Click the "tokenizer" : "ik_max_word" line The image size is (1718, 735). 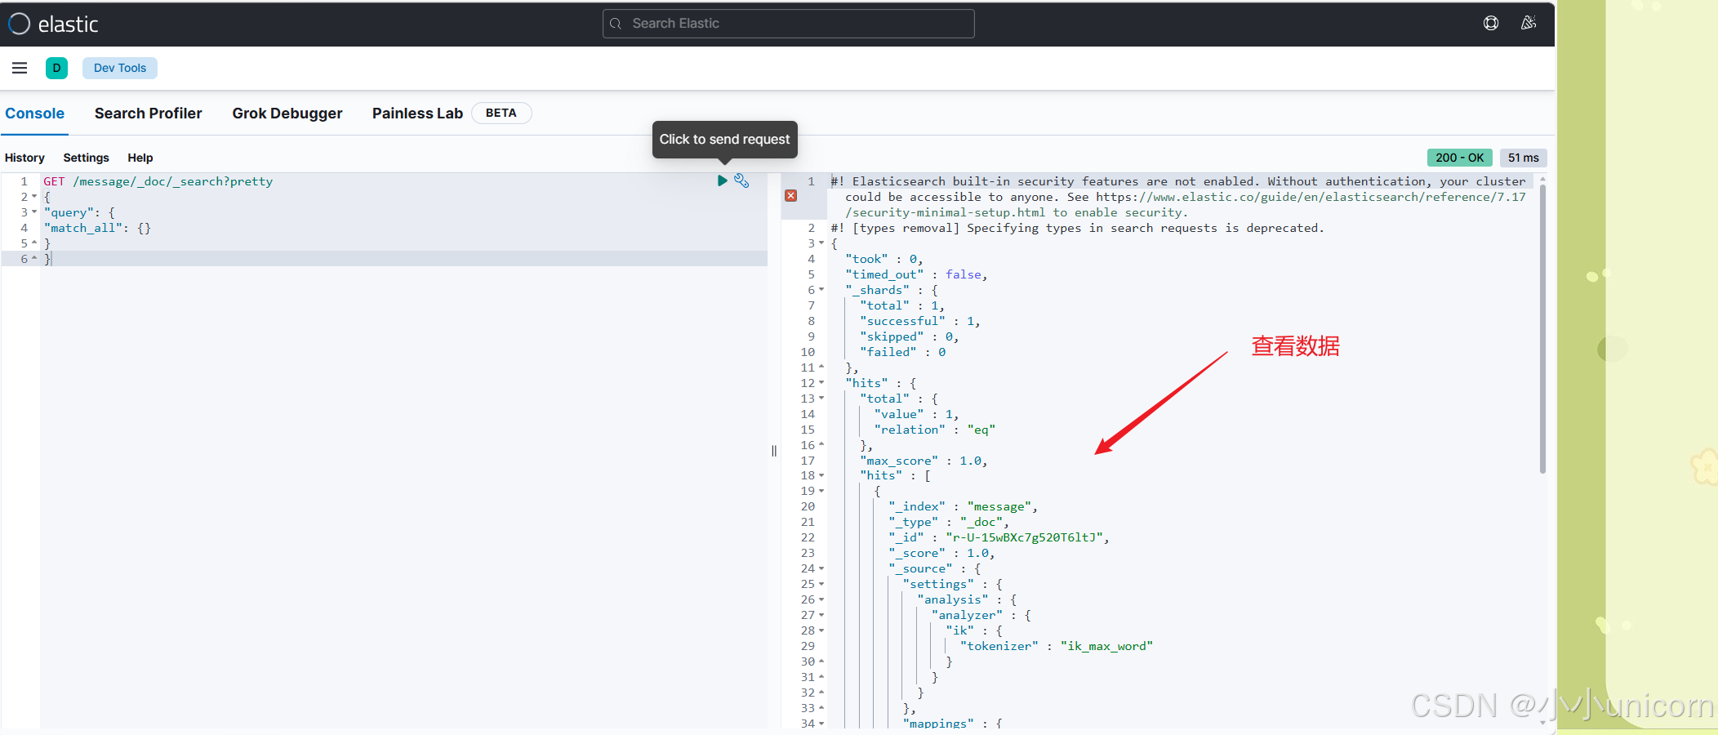(x=1057, y=646)
